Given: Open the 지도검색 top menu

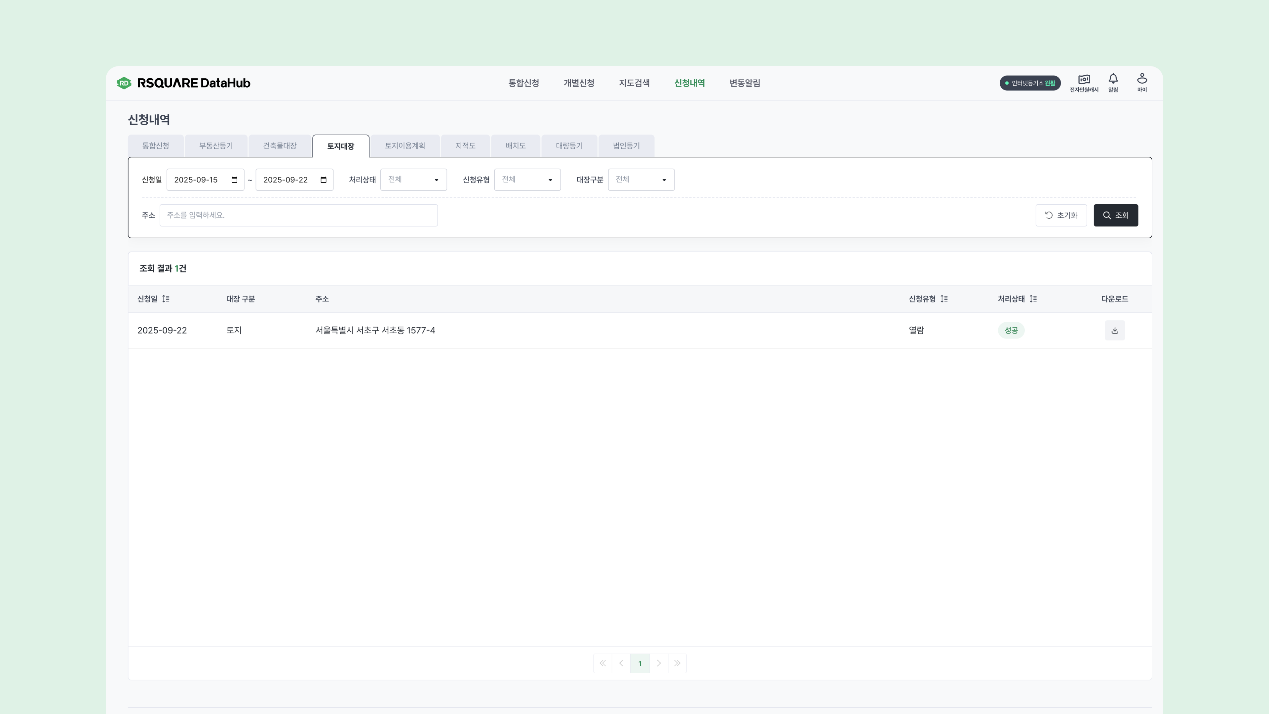Looking at the screenshot, I should pyautogui.click(x=634, y=83).
